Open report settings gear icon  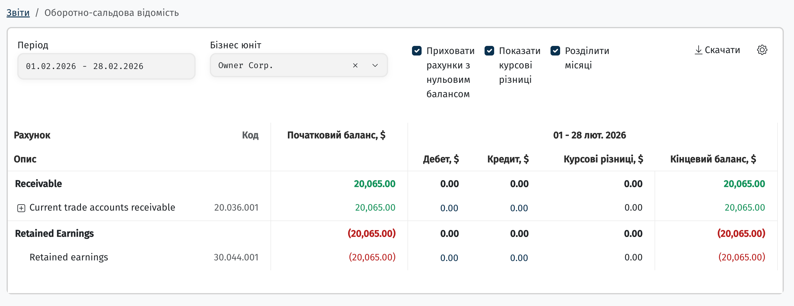762,50
